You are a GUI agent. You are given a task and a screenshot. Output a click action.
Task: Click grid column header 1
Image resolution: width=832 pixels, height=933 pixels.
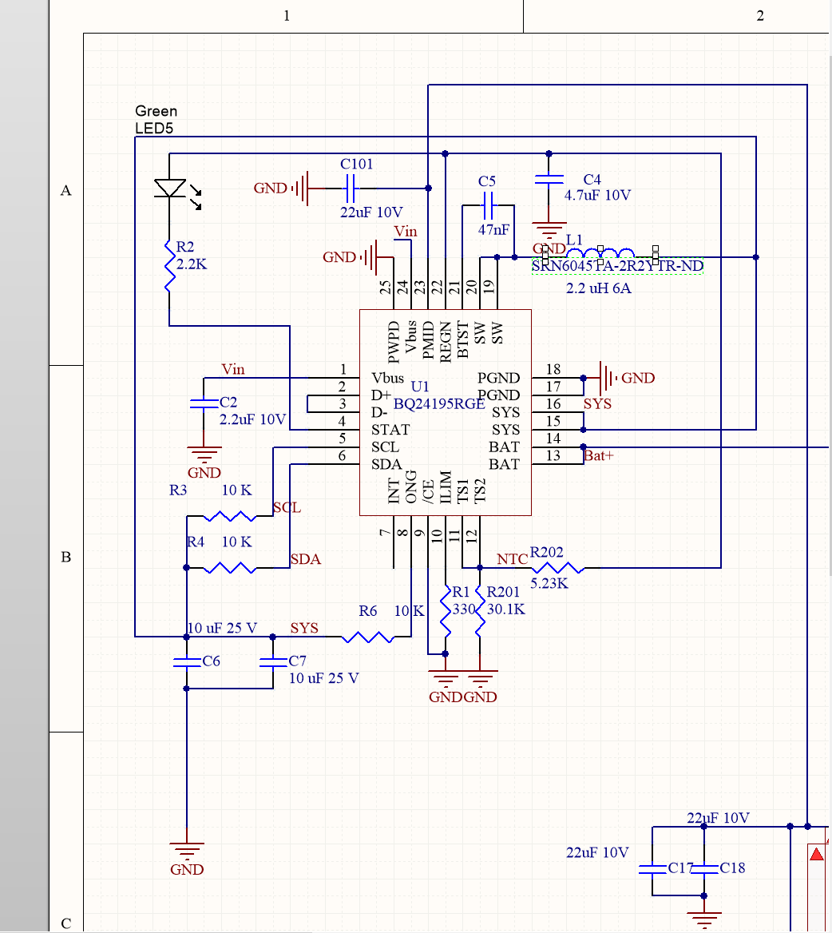285,14
